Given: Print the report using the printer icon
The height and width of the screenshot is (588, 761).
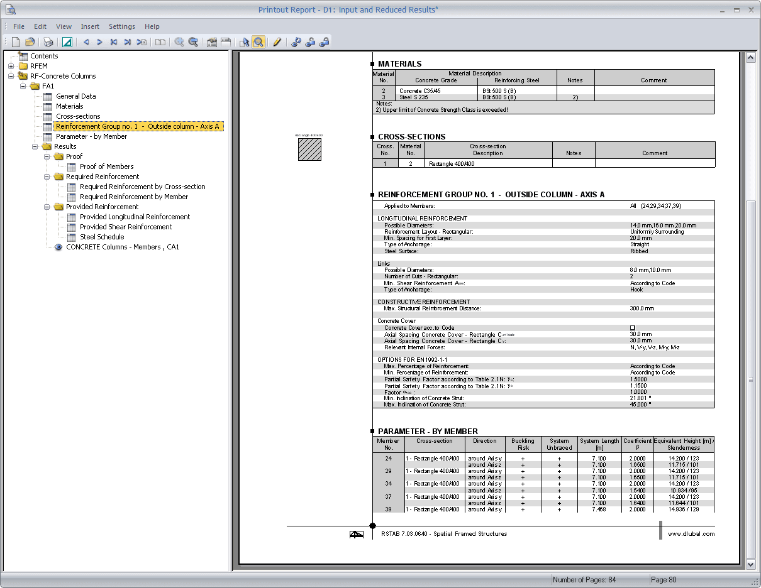Looking at the screenshot, I should point(48,42).
